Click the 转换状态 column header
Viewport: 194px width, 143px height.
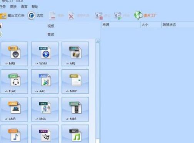click(x=177, y=25)
